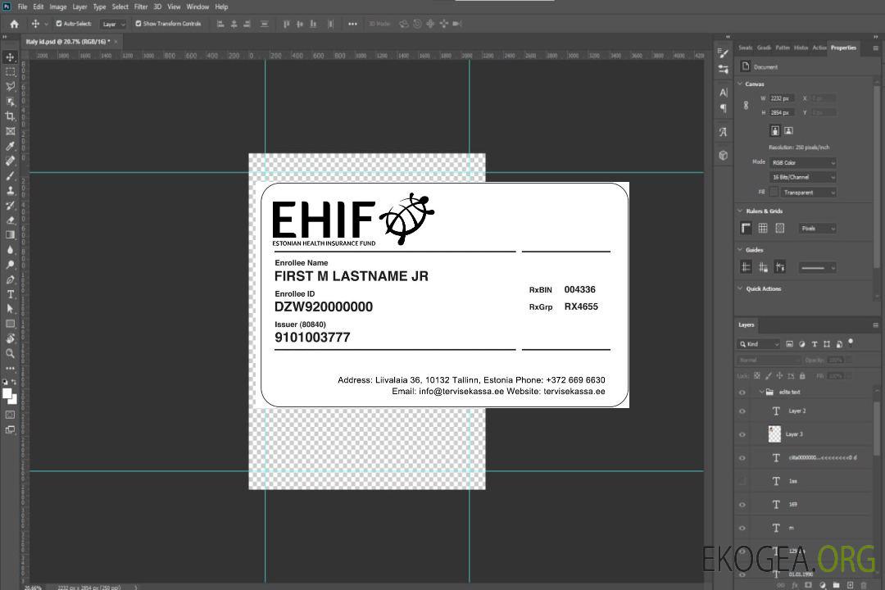
Task: Select the Dodge tool
Action: click(x=10, y=265)
